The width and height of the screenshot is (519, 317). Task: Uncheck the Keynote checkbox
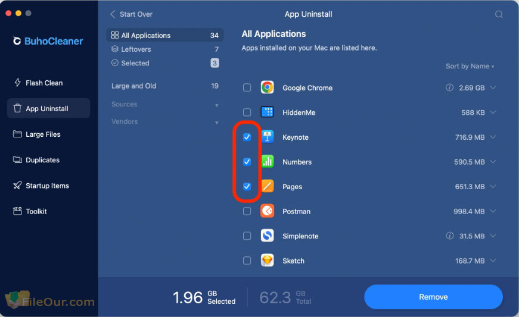tap(247, 137)
